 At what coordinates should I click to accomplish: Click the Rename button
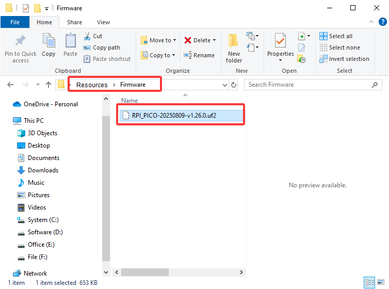coord(199,55)
